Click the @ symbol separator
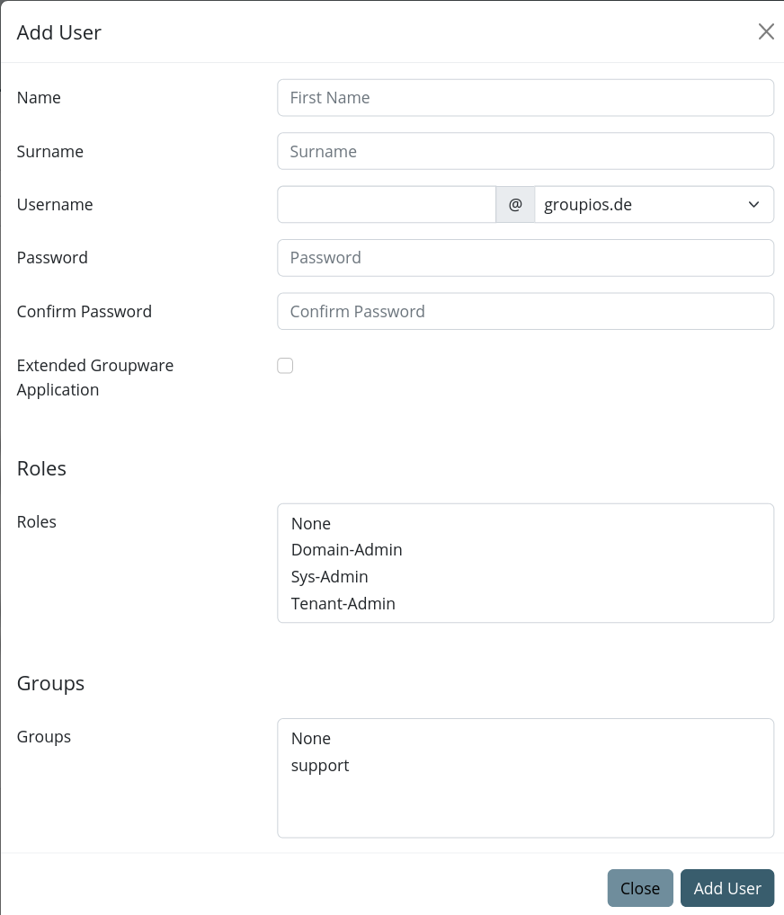 [515, 204]
